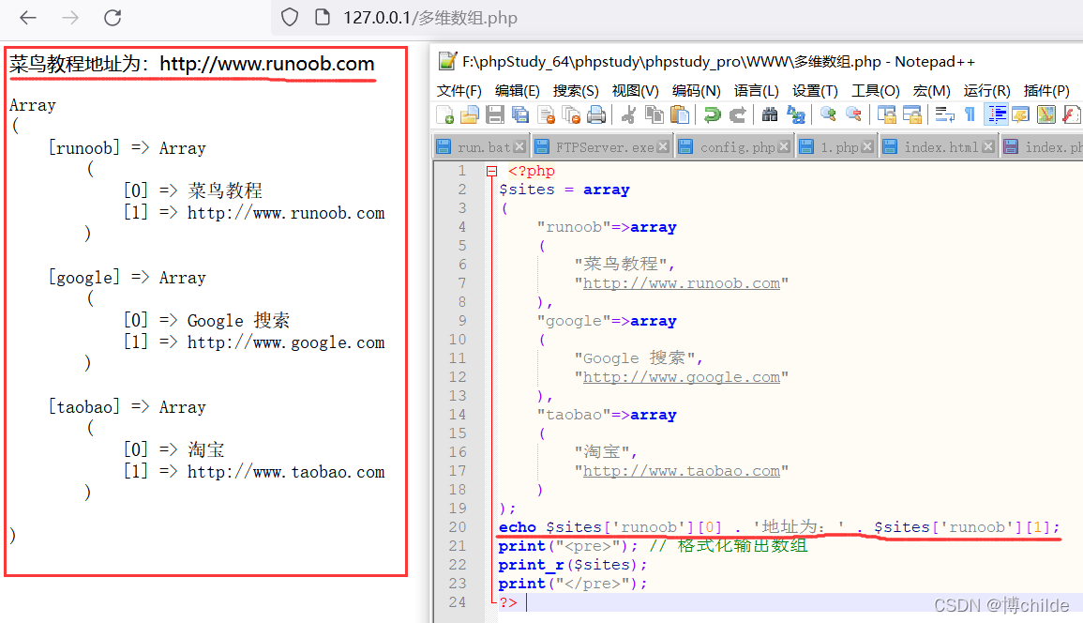Open 编码(N) menu
1083x623 pixels.
coord(696,91)
